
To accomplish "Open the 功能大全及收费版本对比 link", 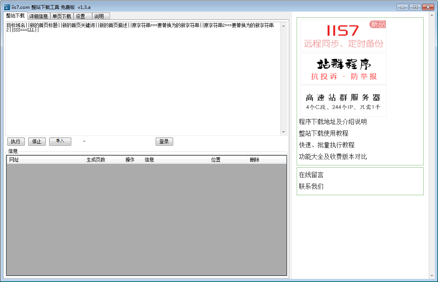I will point(333,157).
